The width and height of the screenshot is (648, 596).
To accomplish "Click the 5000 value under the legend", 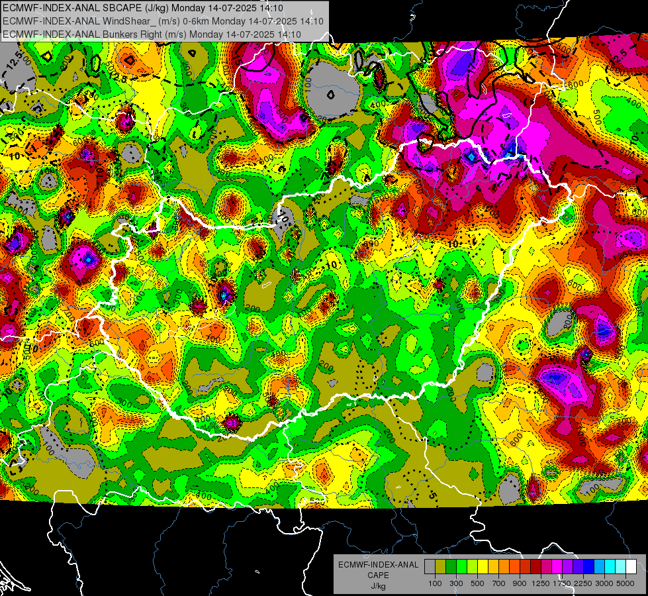I will (625, 583).
